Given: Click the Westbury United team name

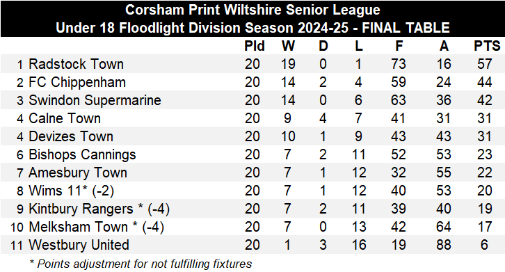Looking at the screenshot, I should (79, 245).
